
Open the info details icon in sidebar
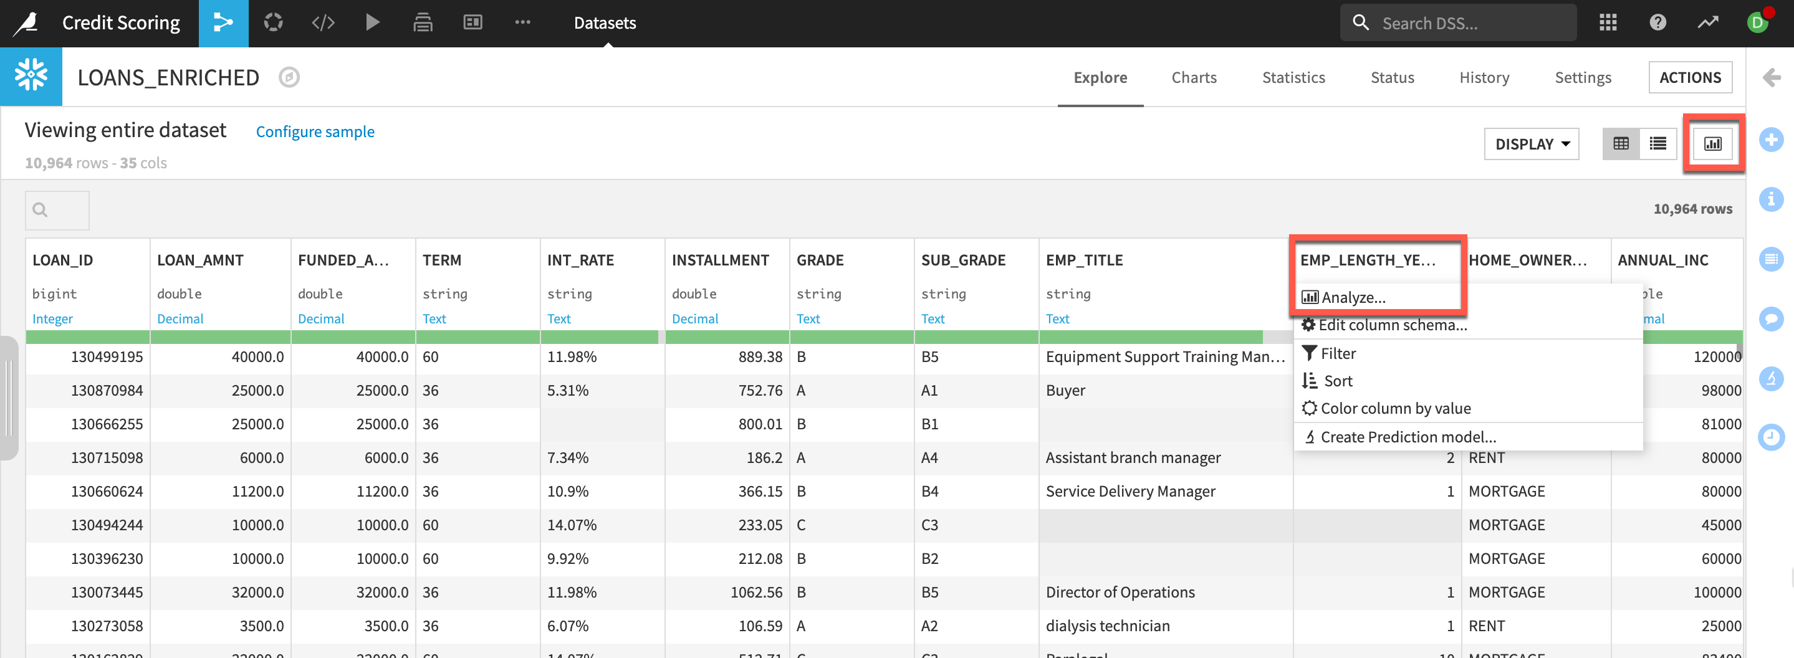coord(1770,200)
